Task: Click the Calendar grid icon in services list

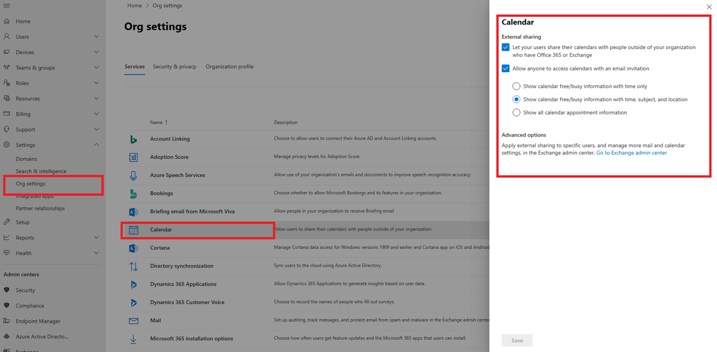Action: coord(133,230)
